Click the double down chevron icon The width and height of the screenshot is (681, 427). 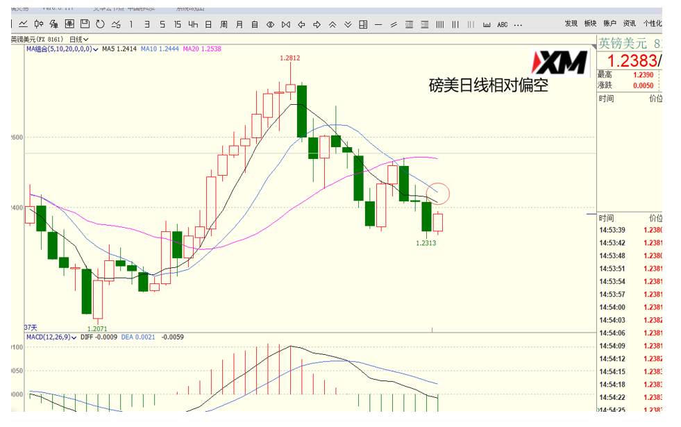pyautogui.click(x=348, y=25)
